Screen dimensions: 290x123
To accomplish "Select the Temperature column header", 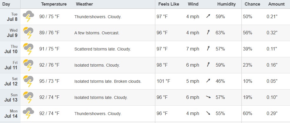I will pos(54,4).
